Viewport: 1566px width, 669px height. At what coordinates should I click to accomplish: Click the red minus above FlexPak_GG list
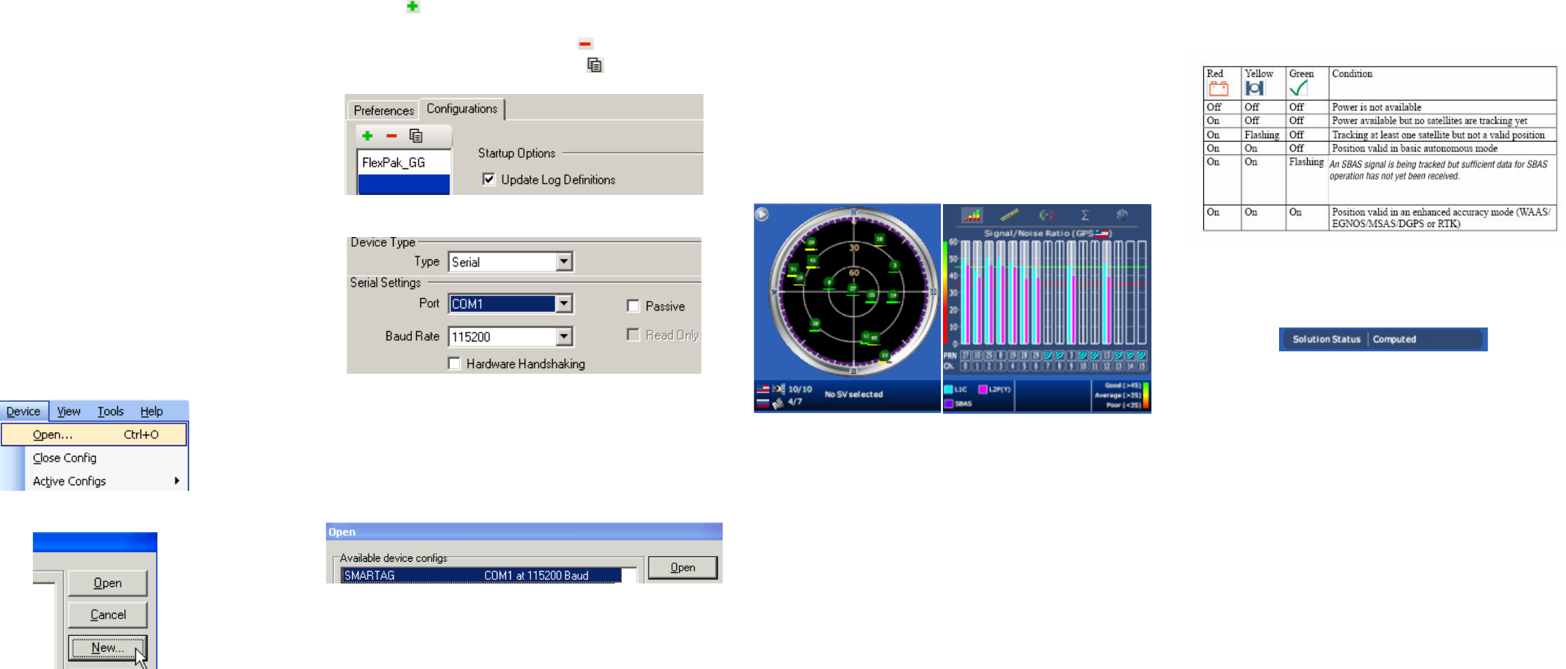point(391,135)
